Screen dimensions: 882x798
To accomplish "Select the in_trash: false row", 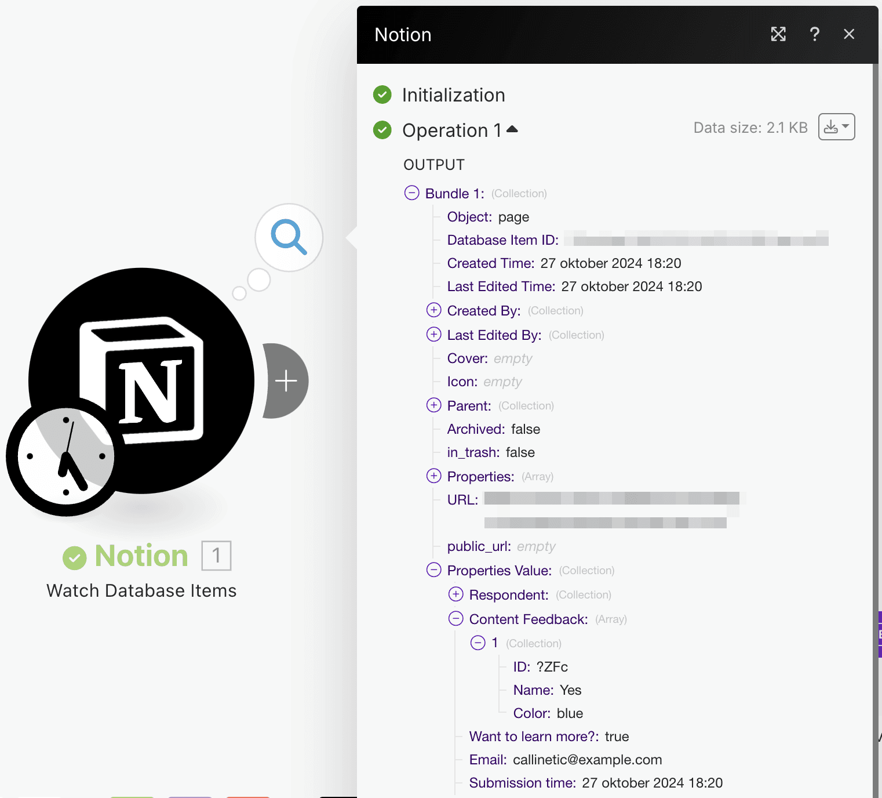I will point(491,452).
